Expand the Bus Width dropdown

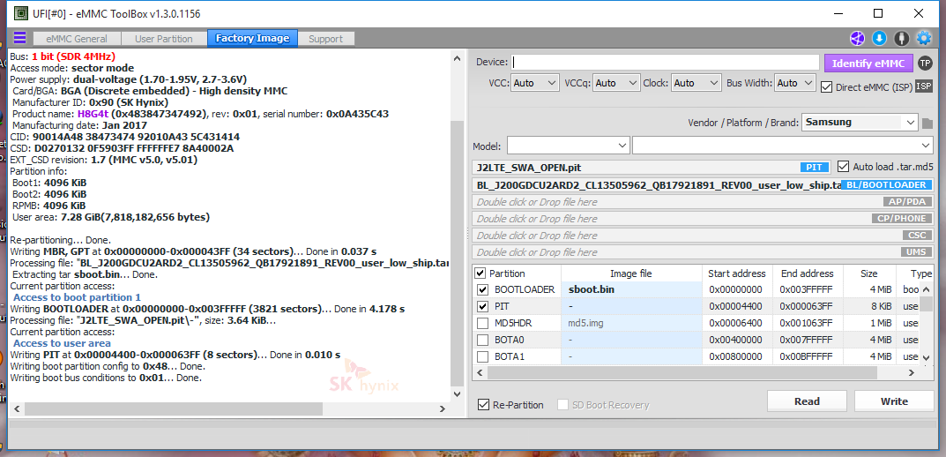point(794,83)
